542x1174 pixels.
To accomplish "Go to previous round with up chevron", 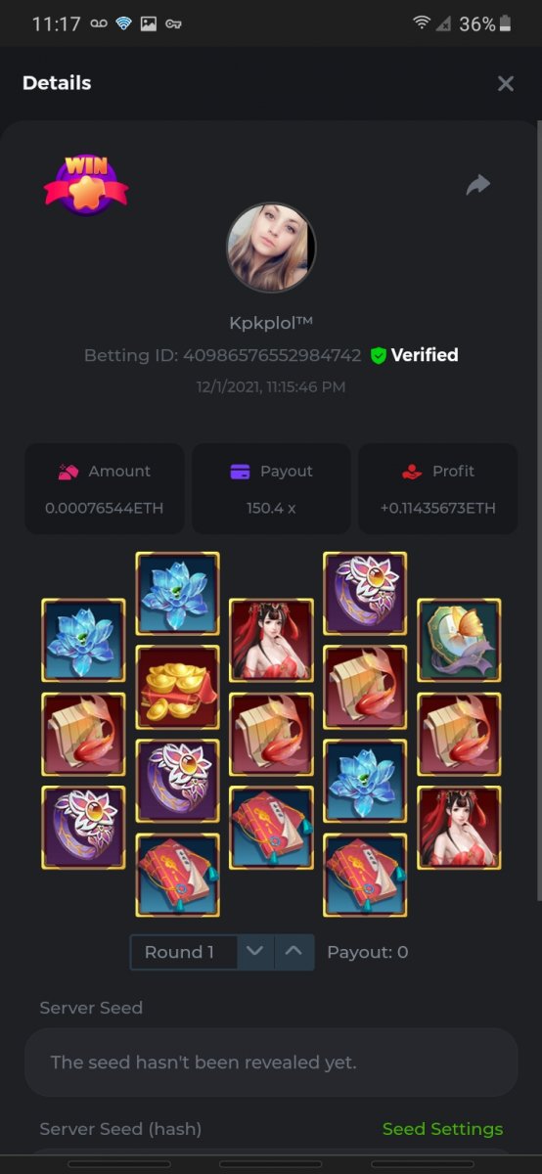I will [x=294, y=952].
